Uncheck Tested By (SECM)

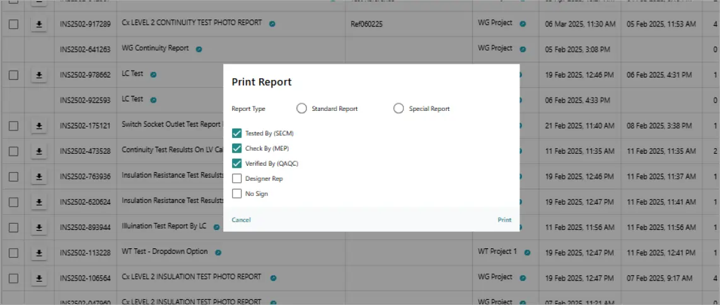(x=237, y=134)
